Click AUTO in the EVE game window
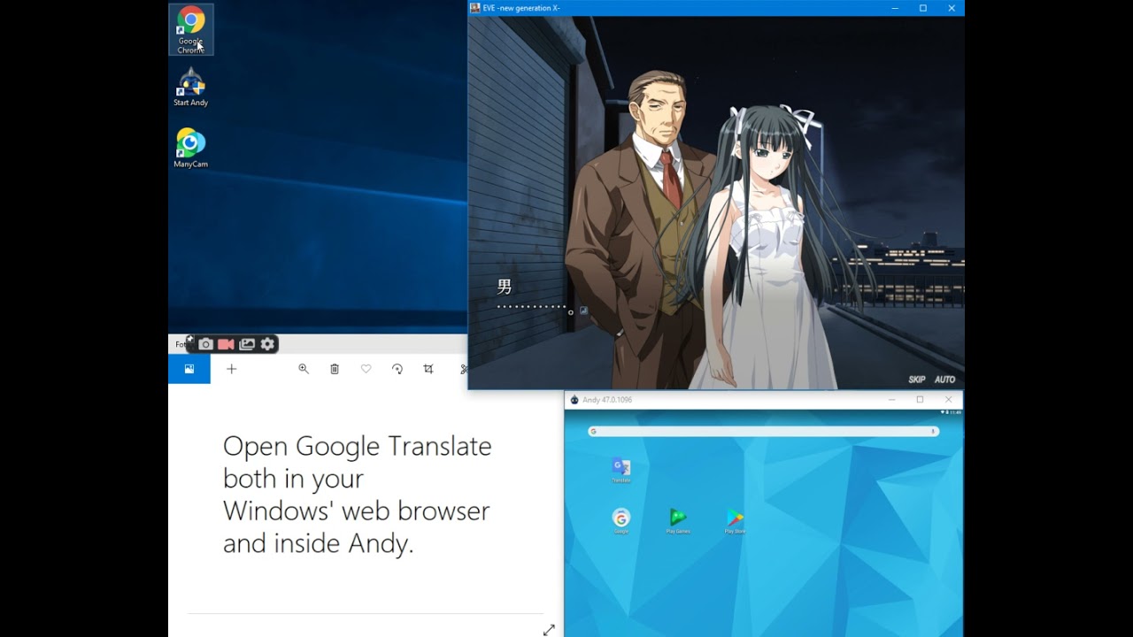The height and width of the screenshot is (637, 1133). point(944,380)
